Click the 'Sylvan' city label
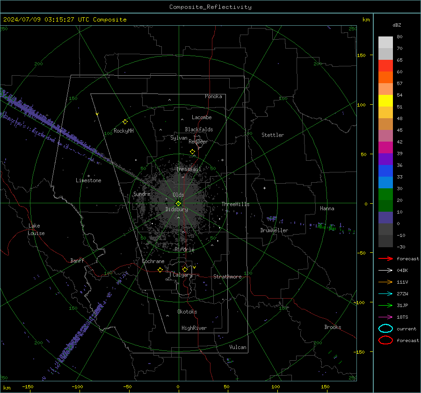421x393 pixels. [x=179, y=138]
